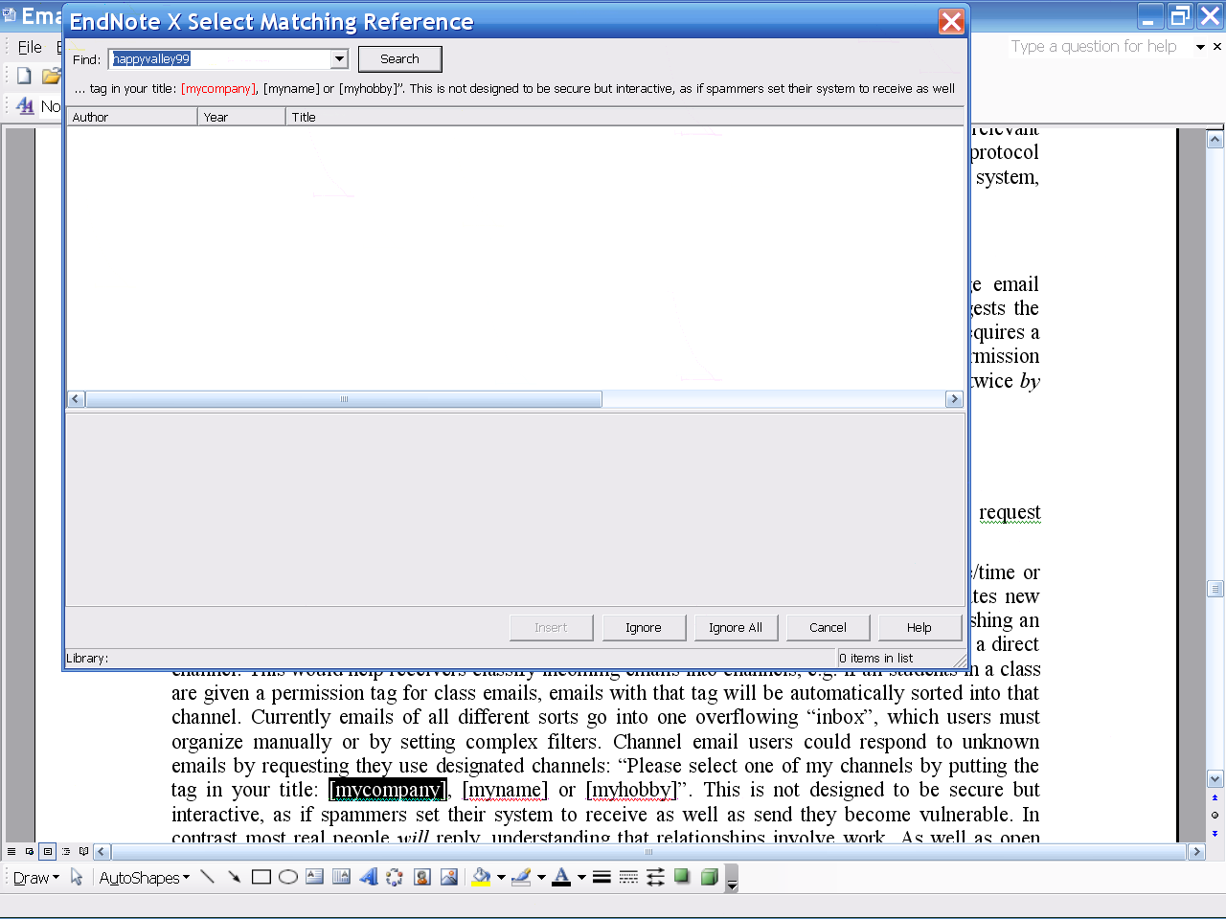This screenshot has width=1226, height=919.
Task: Switch to Outline View
Action: click(66, 851)
